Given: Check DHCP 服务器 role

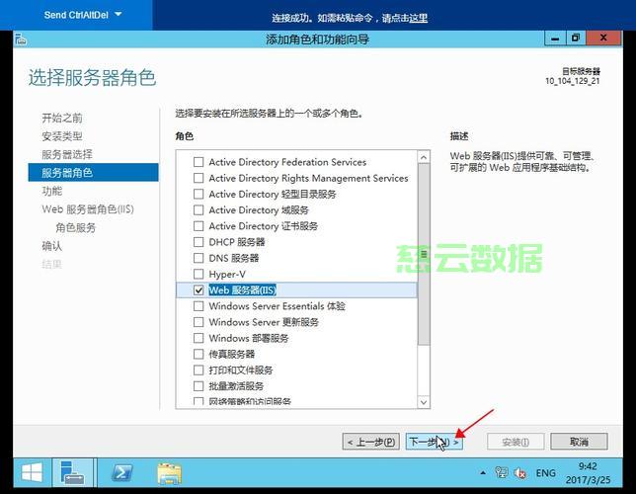Looking at the screenshot, I should coord(199,242).
